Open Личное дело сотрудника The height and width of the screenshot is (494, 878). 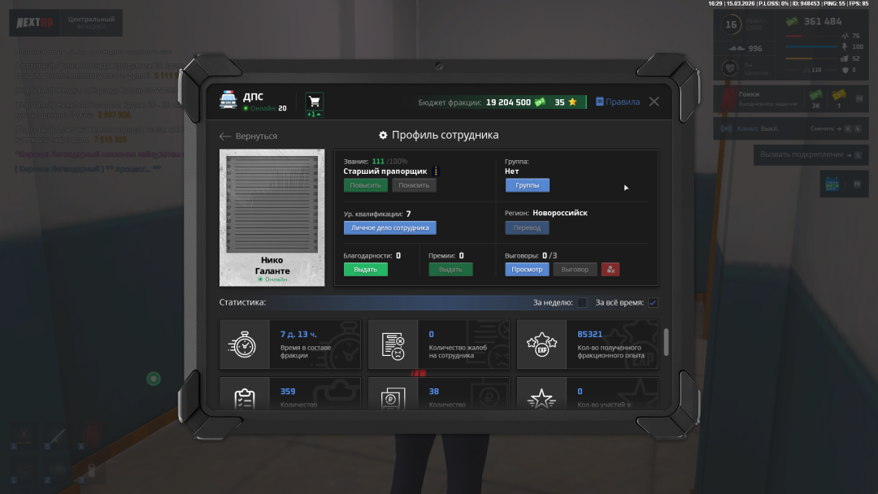[389, 228]
